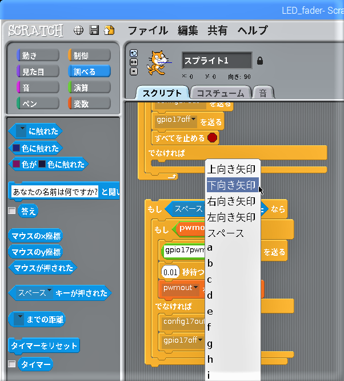Switch to the 音 tab

[263, 93]
